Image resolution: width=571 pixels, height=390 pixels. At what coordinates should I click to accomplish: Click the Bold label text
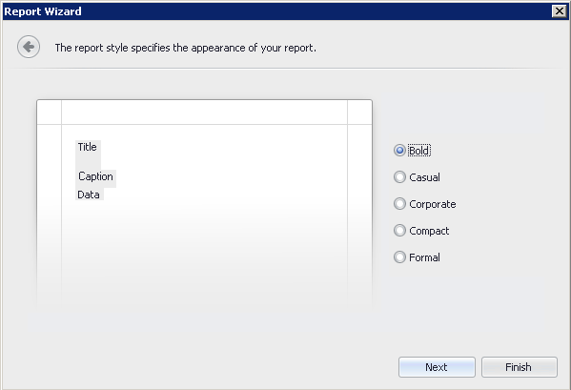[x=419, y=151]
